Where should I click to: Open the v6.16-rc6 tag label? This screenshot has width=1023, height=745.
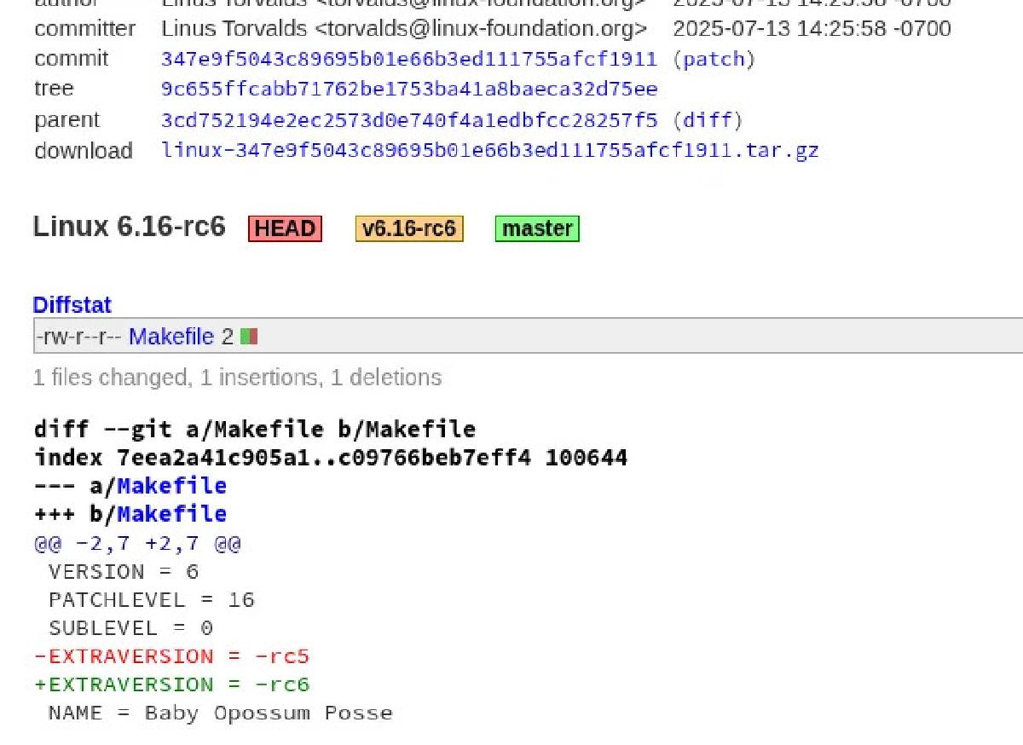(x=409, y=228)
